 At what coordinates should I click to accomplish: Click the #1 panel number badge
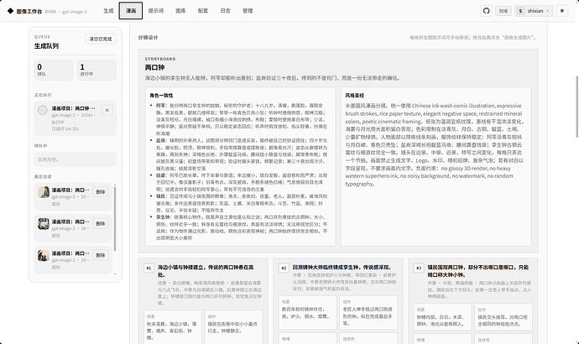(149, 268)
